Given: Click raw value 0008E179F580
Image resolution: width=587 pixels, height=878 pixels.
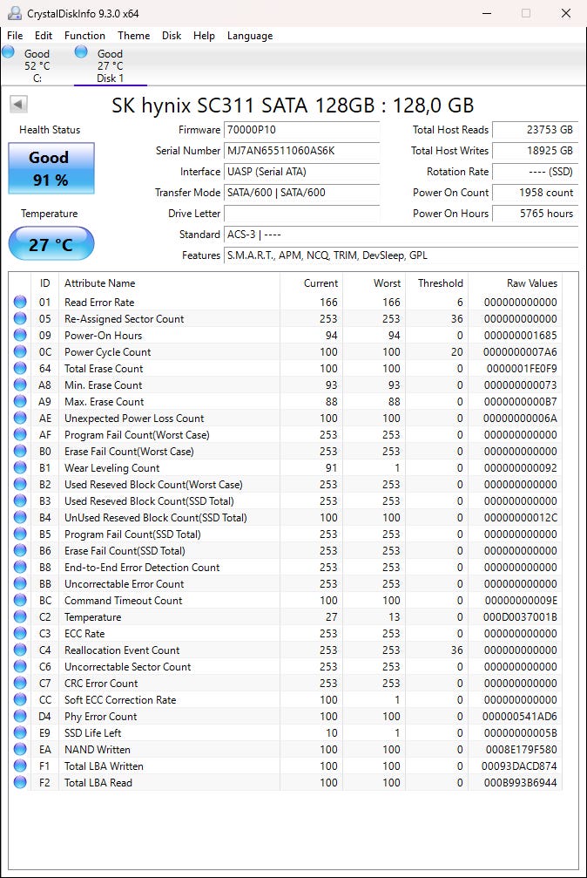Looking at the screenshot, I should (521, 749).
